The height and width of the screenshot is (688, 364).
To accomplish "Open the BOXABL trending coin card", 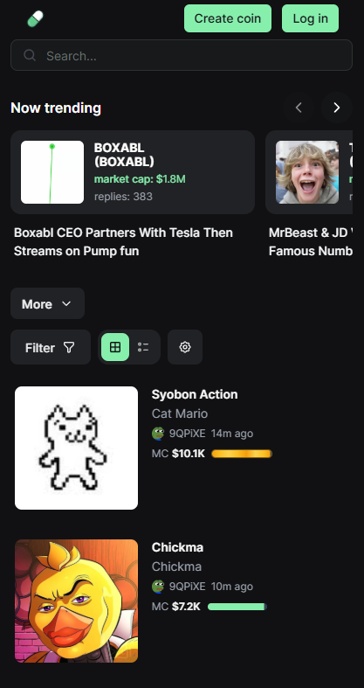I will coord(133,172).
